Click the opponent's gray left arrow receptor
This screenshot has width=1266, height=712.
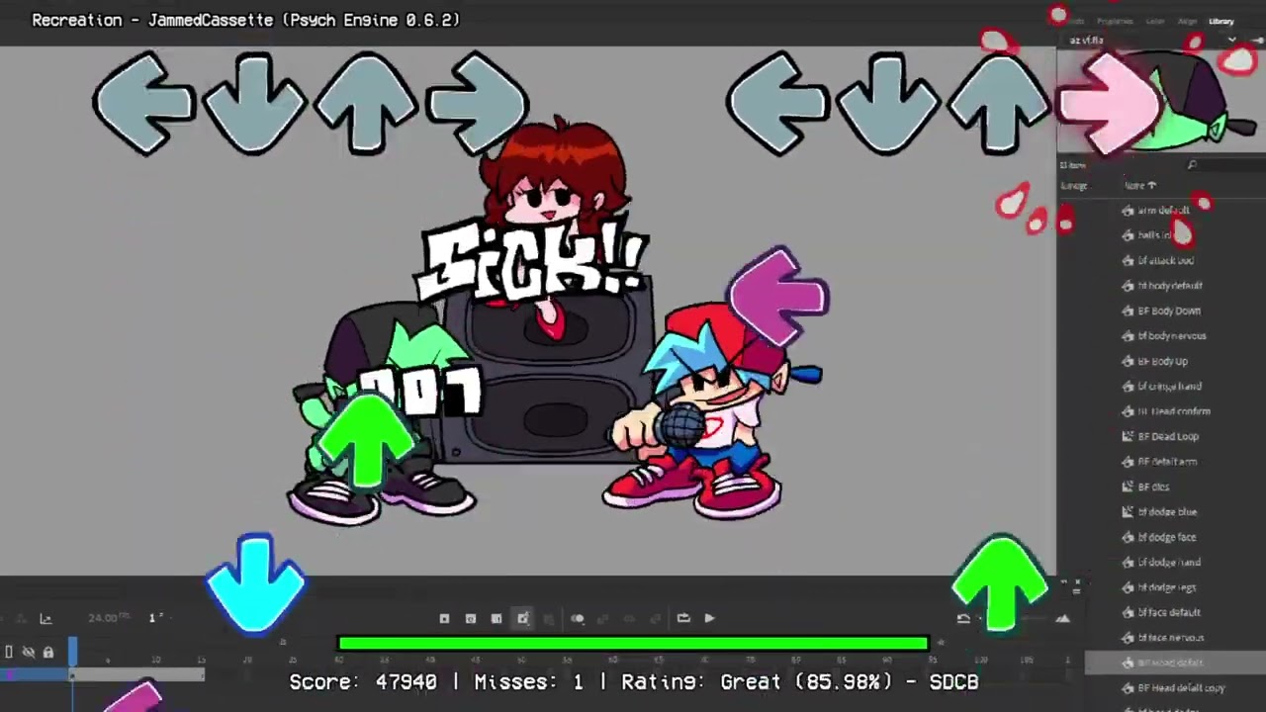click(144, 103)
